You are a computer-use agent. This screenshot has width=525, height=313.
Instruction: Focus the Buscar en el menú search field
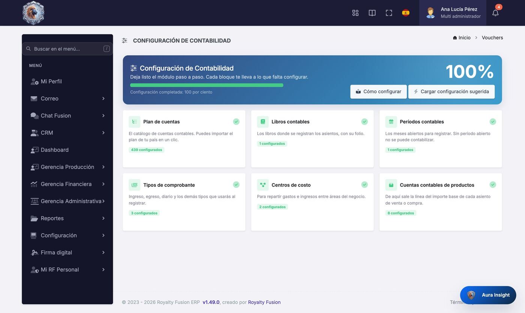(67, 49)
